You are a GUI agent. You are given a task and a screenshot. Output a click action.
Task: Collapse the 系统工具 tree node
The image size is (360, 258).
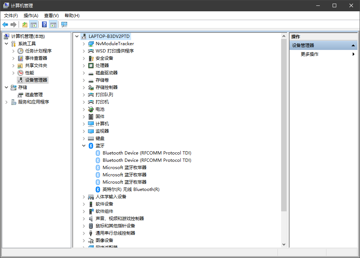click(7, 43)
